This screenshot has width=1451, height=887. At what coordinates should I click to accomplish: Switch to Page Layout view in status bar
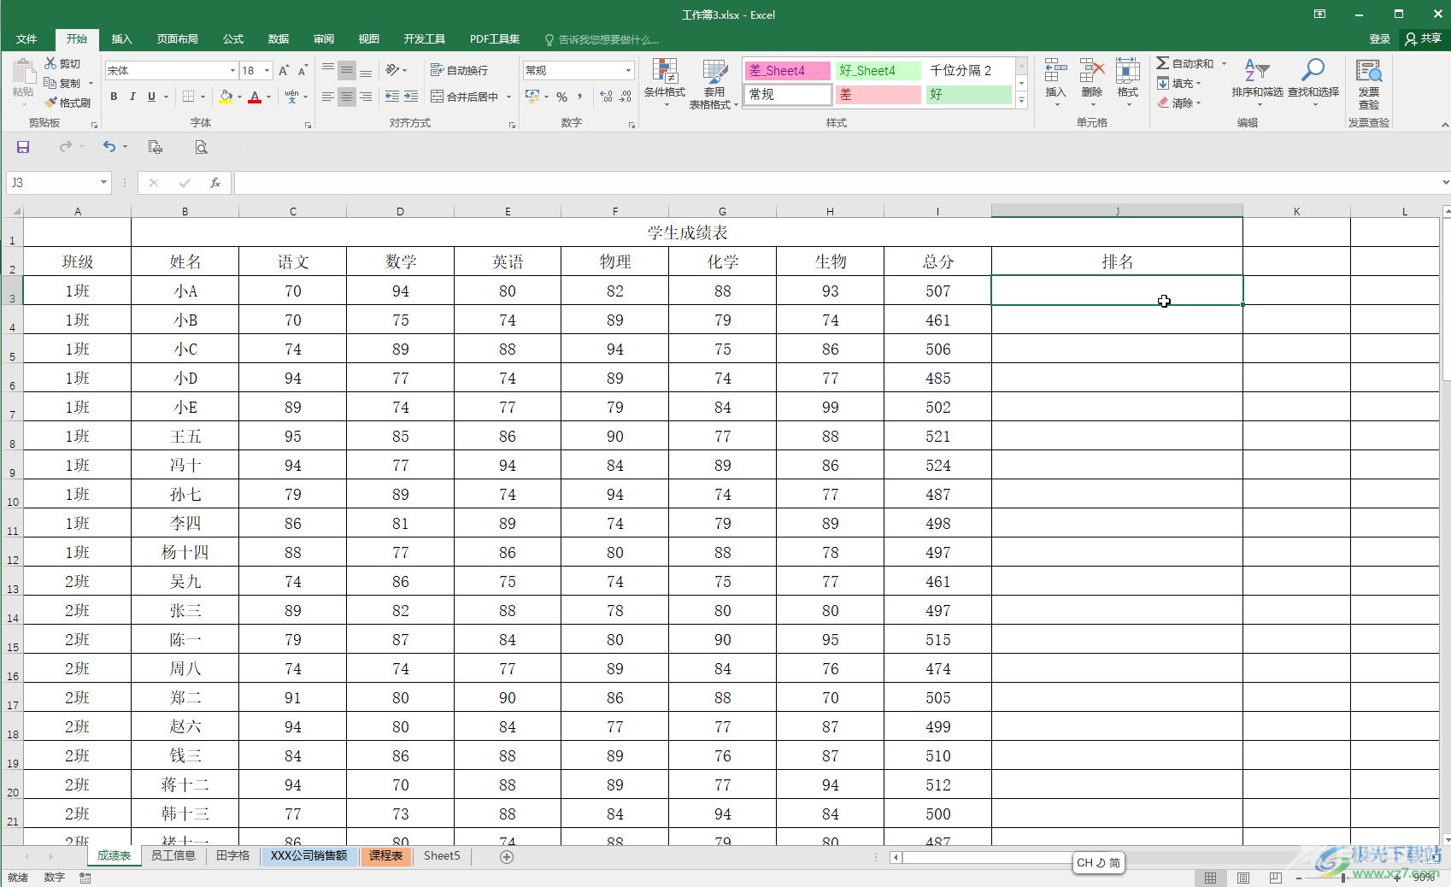(x=1243, y=878)
